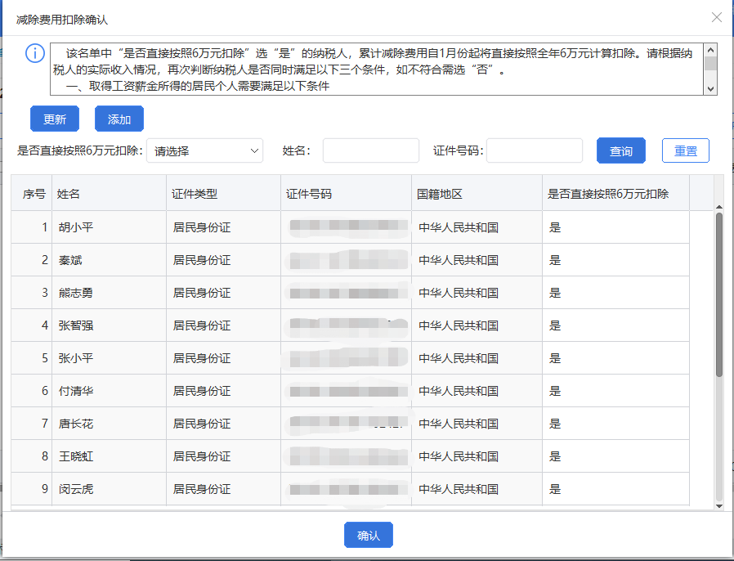Confirm with the 确认 button
Screen dimensions: 734x561
pos(369,536)
